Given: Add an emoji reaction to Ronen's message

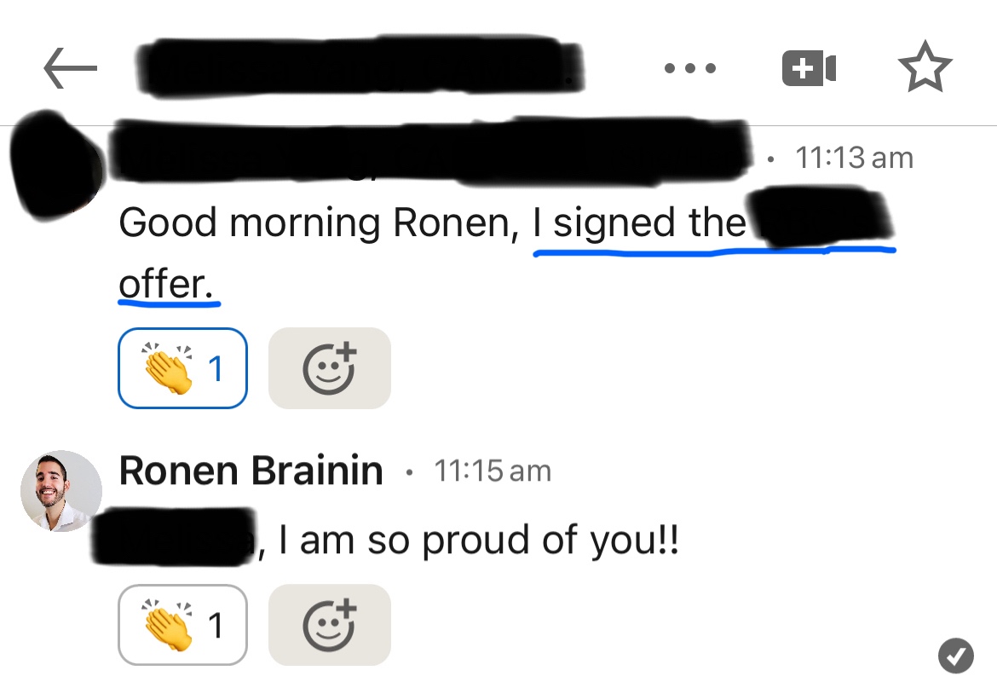Looking at the screenshot, I should (330, 625).
